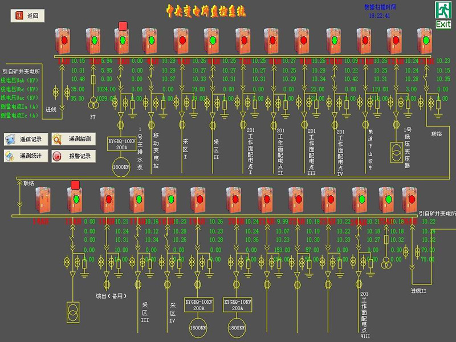Select the 2AH switchgear cabinet
The height and width of the screenshot is (342, 456).
coord(93,40)
